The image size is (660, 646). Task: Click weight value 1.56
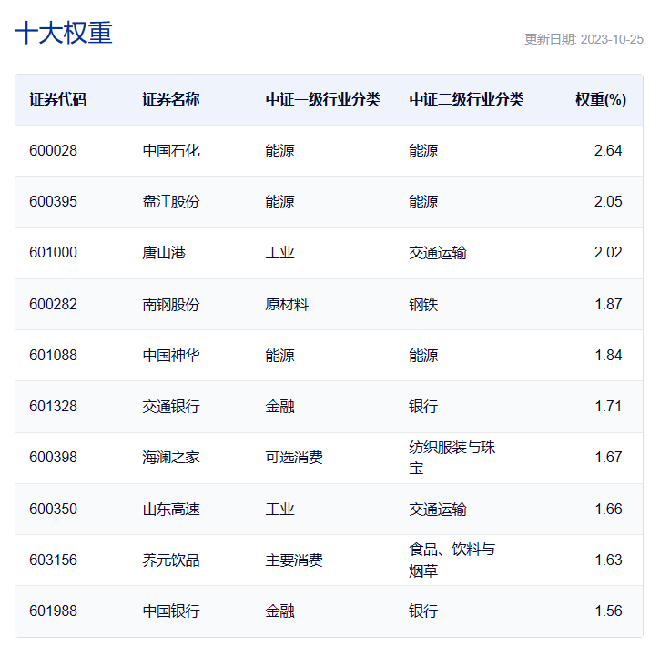point(608,611)
